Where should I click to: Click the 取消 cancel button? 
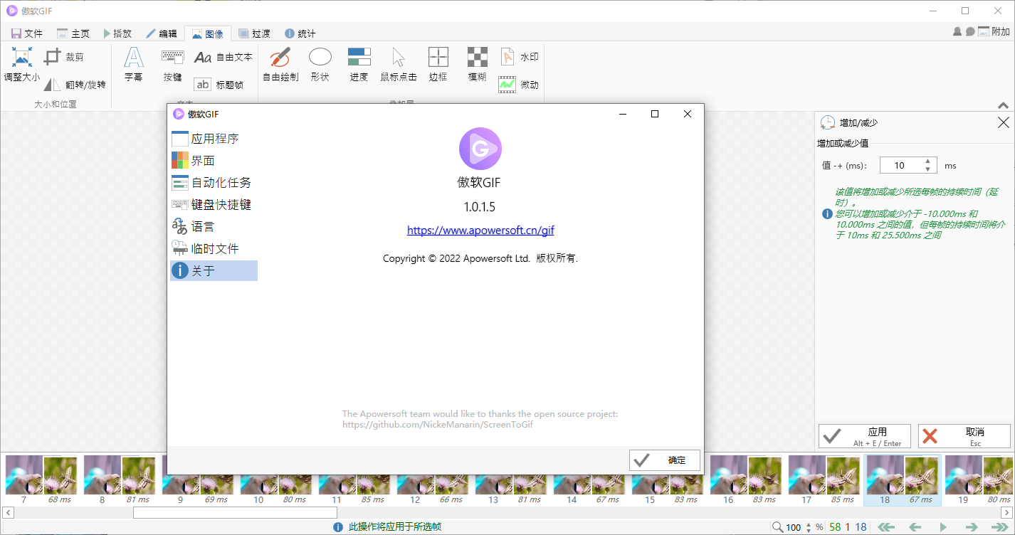point(964,436)
